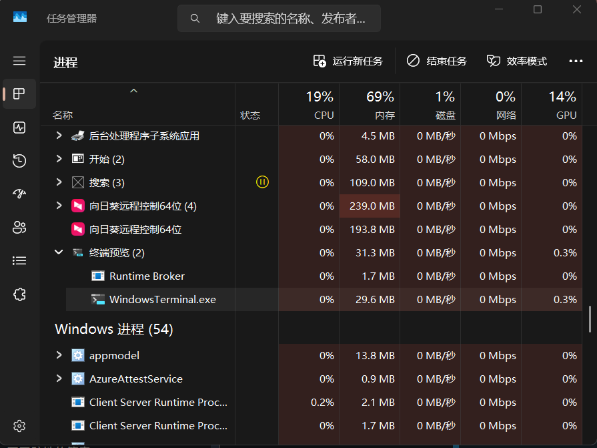Image resolution: width=597 pixels, height=448 pixels.
Task: Click the vertical scrollbar thumb
Action: click(590, 319)
